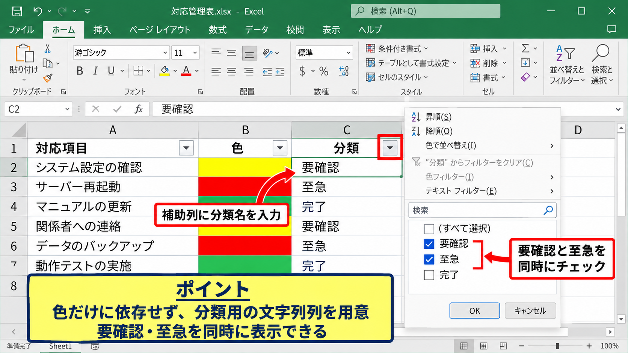Click the Cut scissors icon
Image resolution: width=628 pixels, height=353 pixels.
(47, 49)
